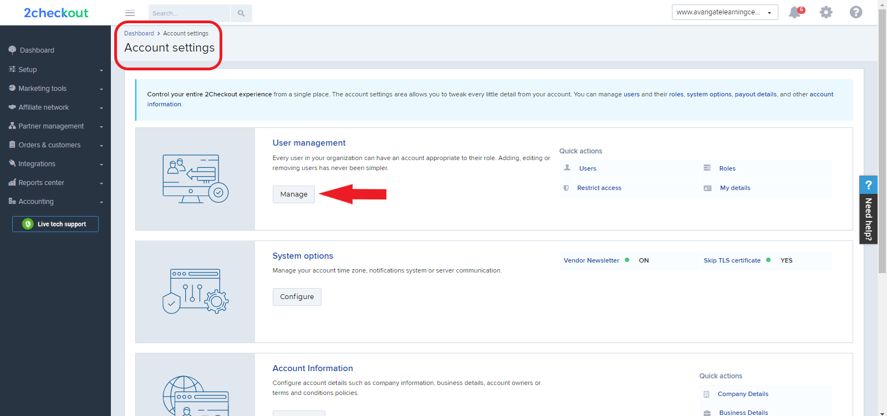The height and width of the screenshot is (416, 887).
Task: Click the System options illustration
Action: coord(195,291)
